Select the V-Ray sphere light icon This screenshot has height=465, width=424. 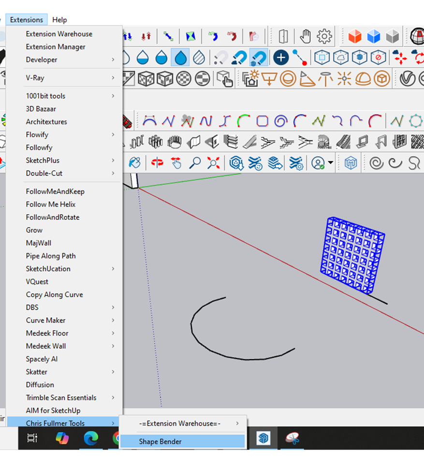pos(288,79)
